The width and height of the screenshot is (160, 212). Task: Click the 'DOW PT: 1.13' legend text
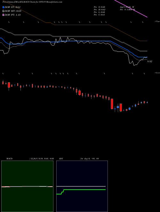point(12,15)
